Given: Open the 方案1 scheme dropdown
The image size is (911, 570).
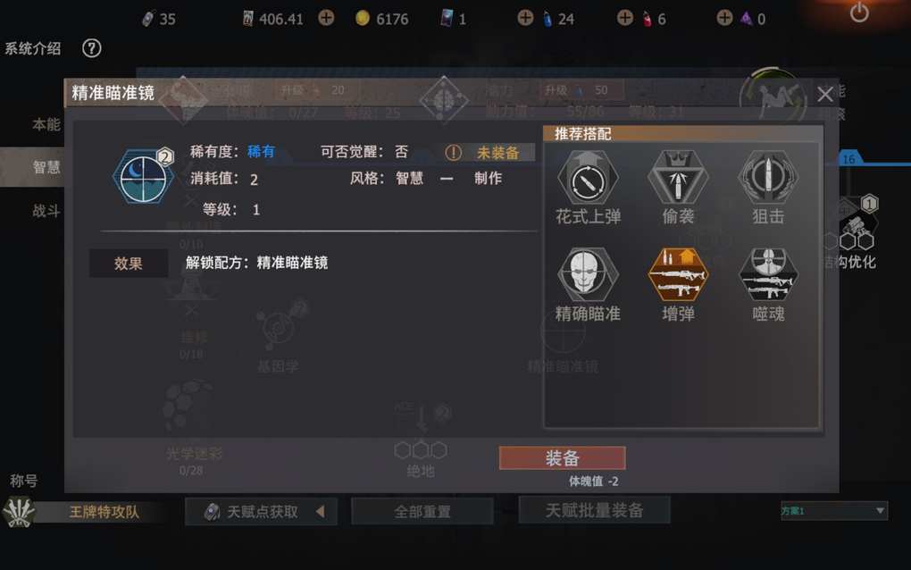Looking at the screenshot, I should [x=833, y=511].
